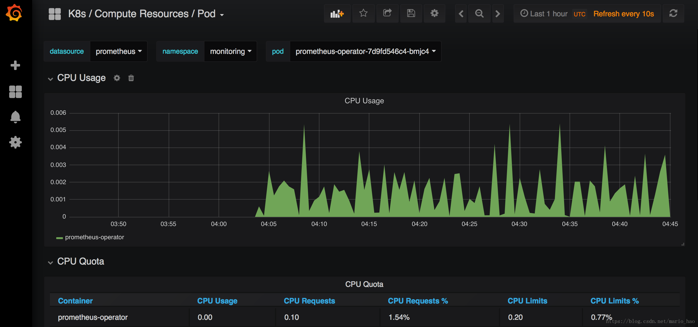Screen dimensions: 698x327
Task: Click the Add panel toolbar button
Action: (x=337, y=13)
